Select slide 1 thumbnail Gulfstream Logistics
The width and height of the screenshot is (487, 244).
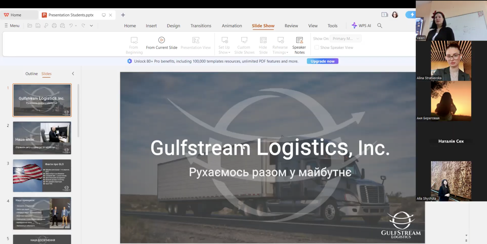point(42,100)
